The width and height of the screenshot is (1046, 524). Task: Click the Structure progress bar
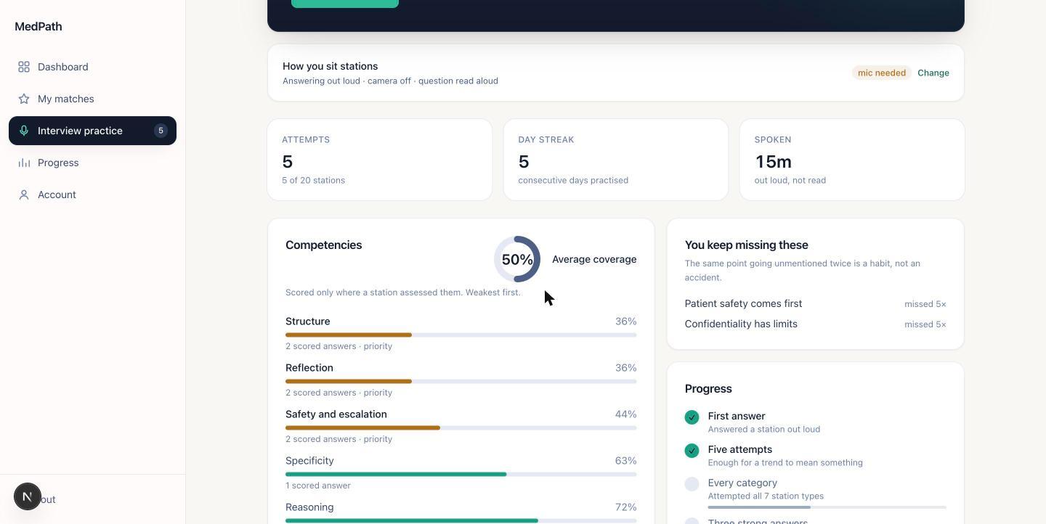point(461,335)
